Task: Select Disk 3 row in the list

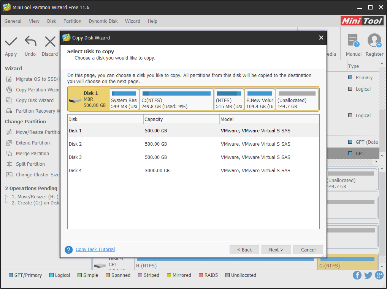Action: coord(193,157)
